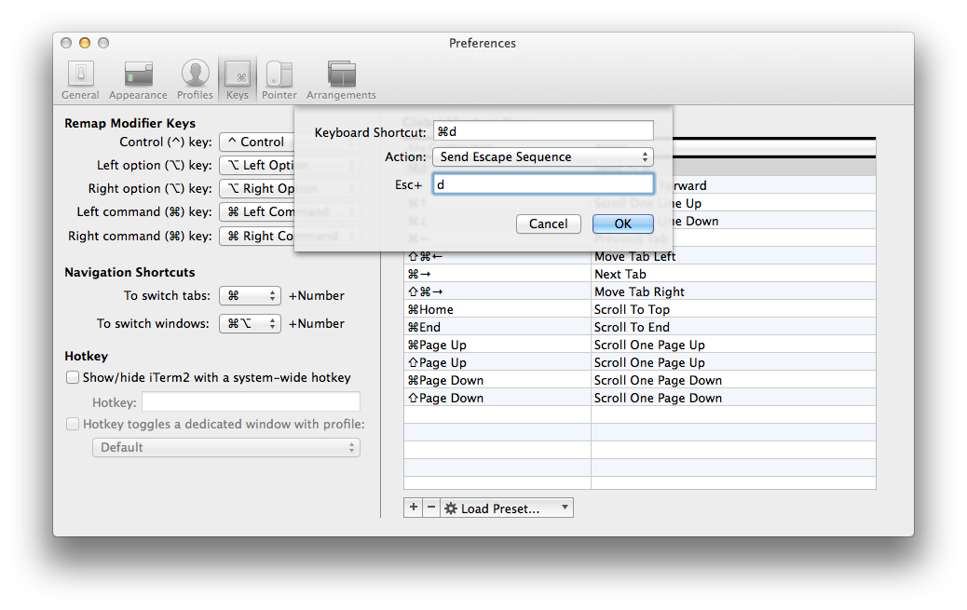This screenshot has width=967, height=610.
Task: Select the Keys preferences pane
Action: point(238,80)
